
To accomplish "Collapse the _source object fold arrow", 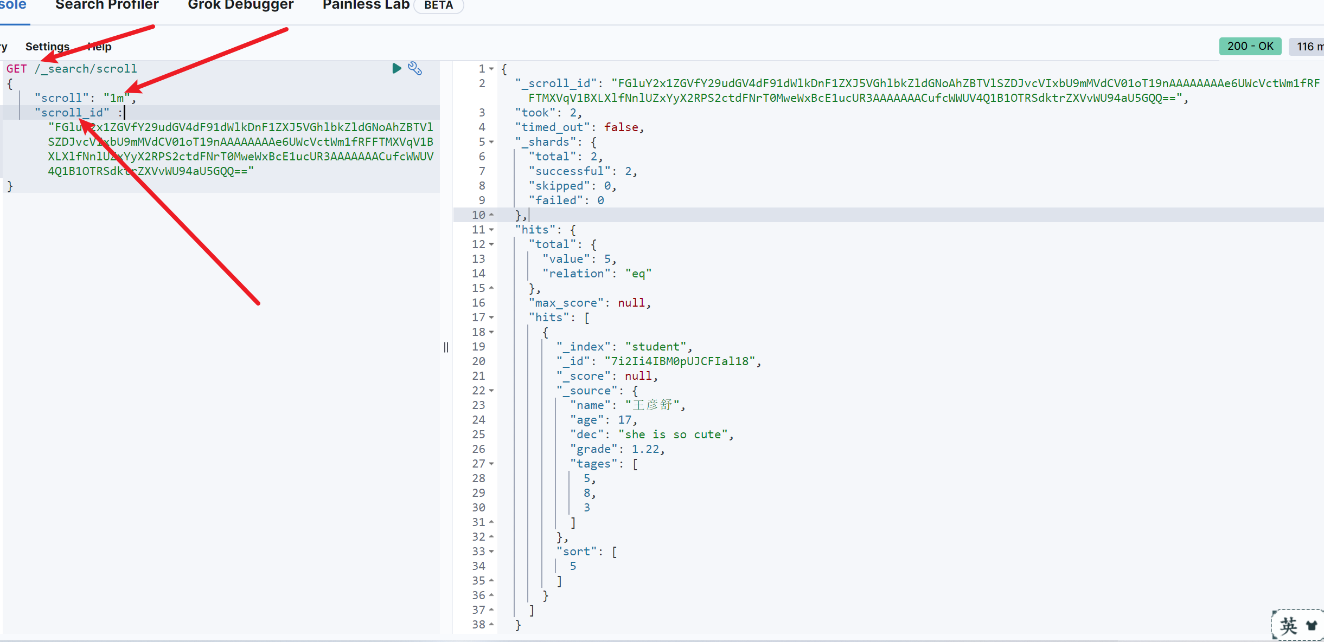I will tap(491, 391).
